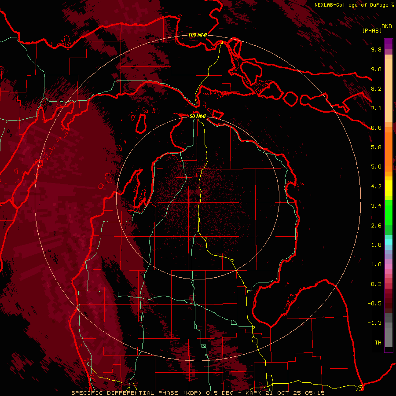Click the 8.2 legend value
The width and height of the screenshot is (396, 396).
tap(376, 88)
